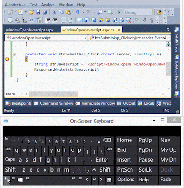Click the editor horizontal scrollbar thumb
Screen dimensions: 184x188
point(54,94)
